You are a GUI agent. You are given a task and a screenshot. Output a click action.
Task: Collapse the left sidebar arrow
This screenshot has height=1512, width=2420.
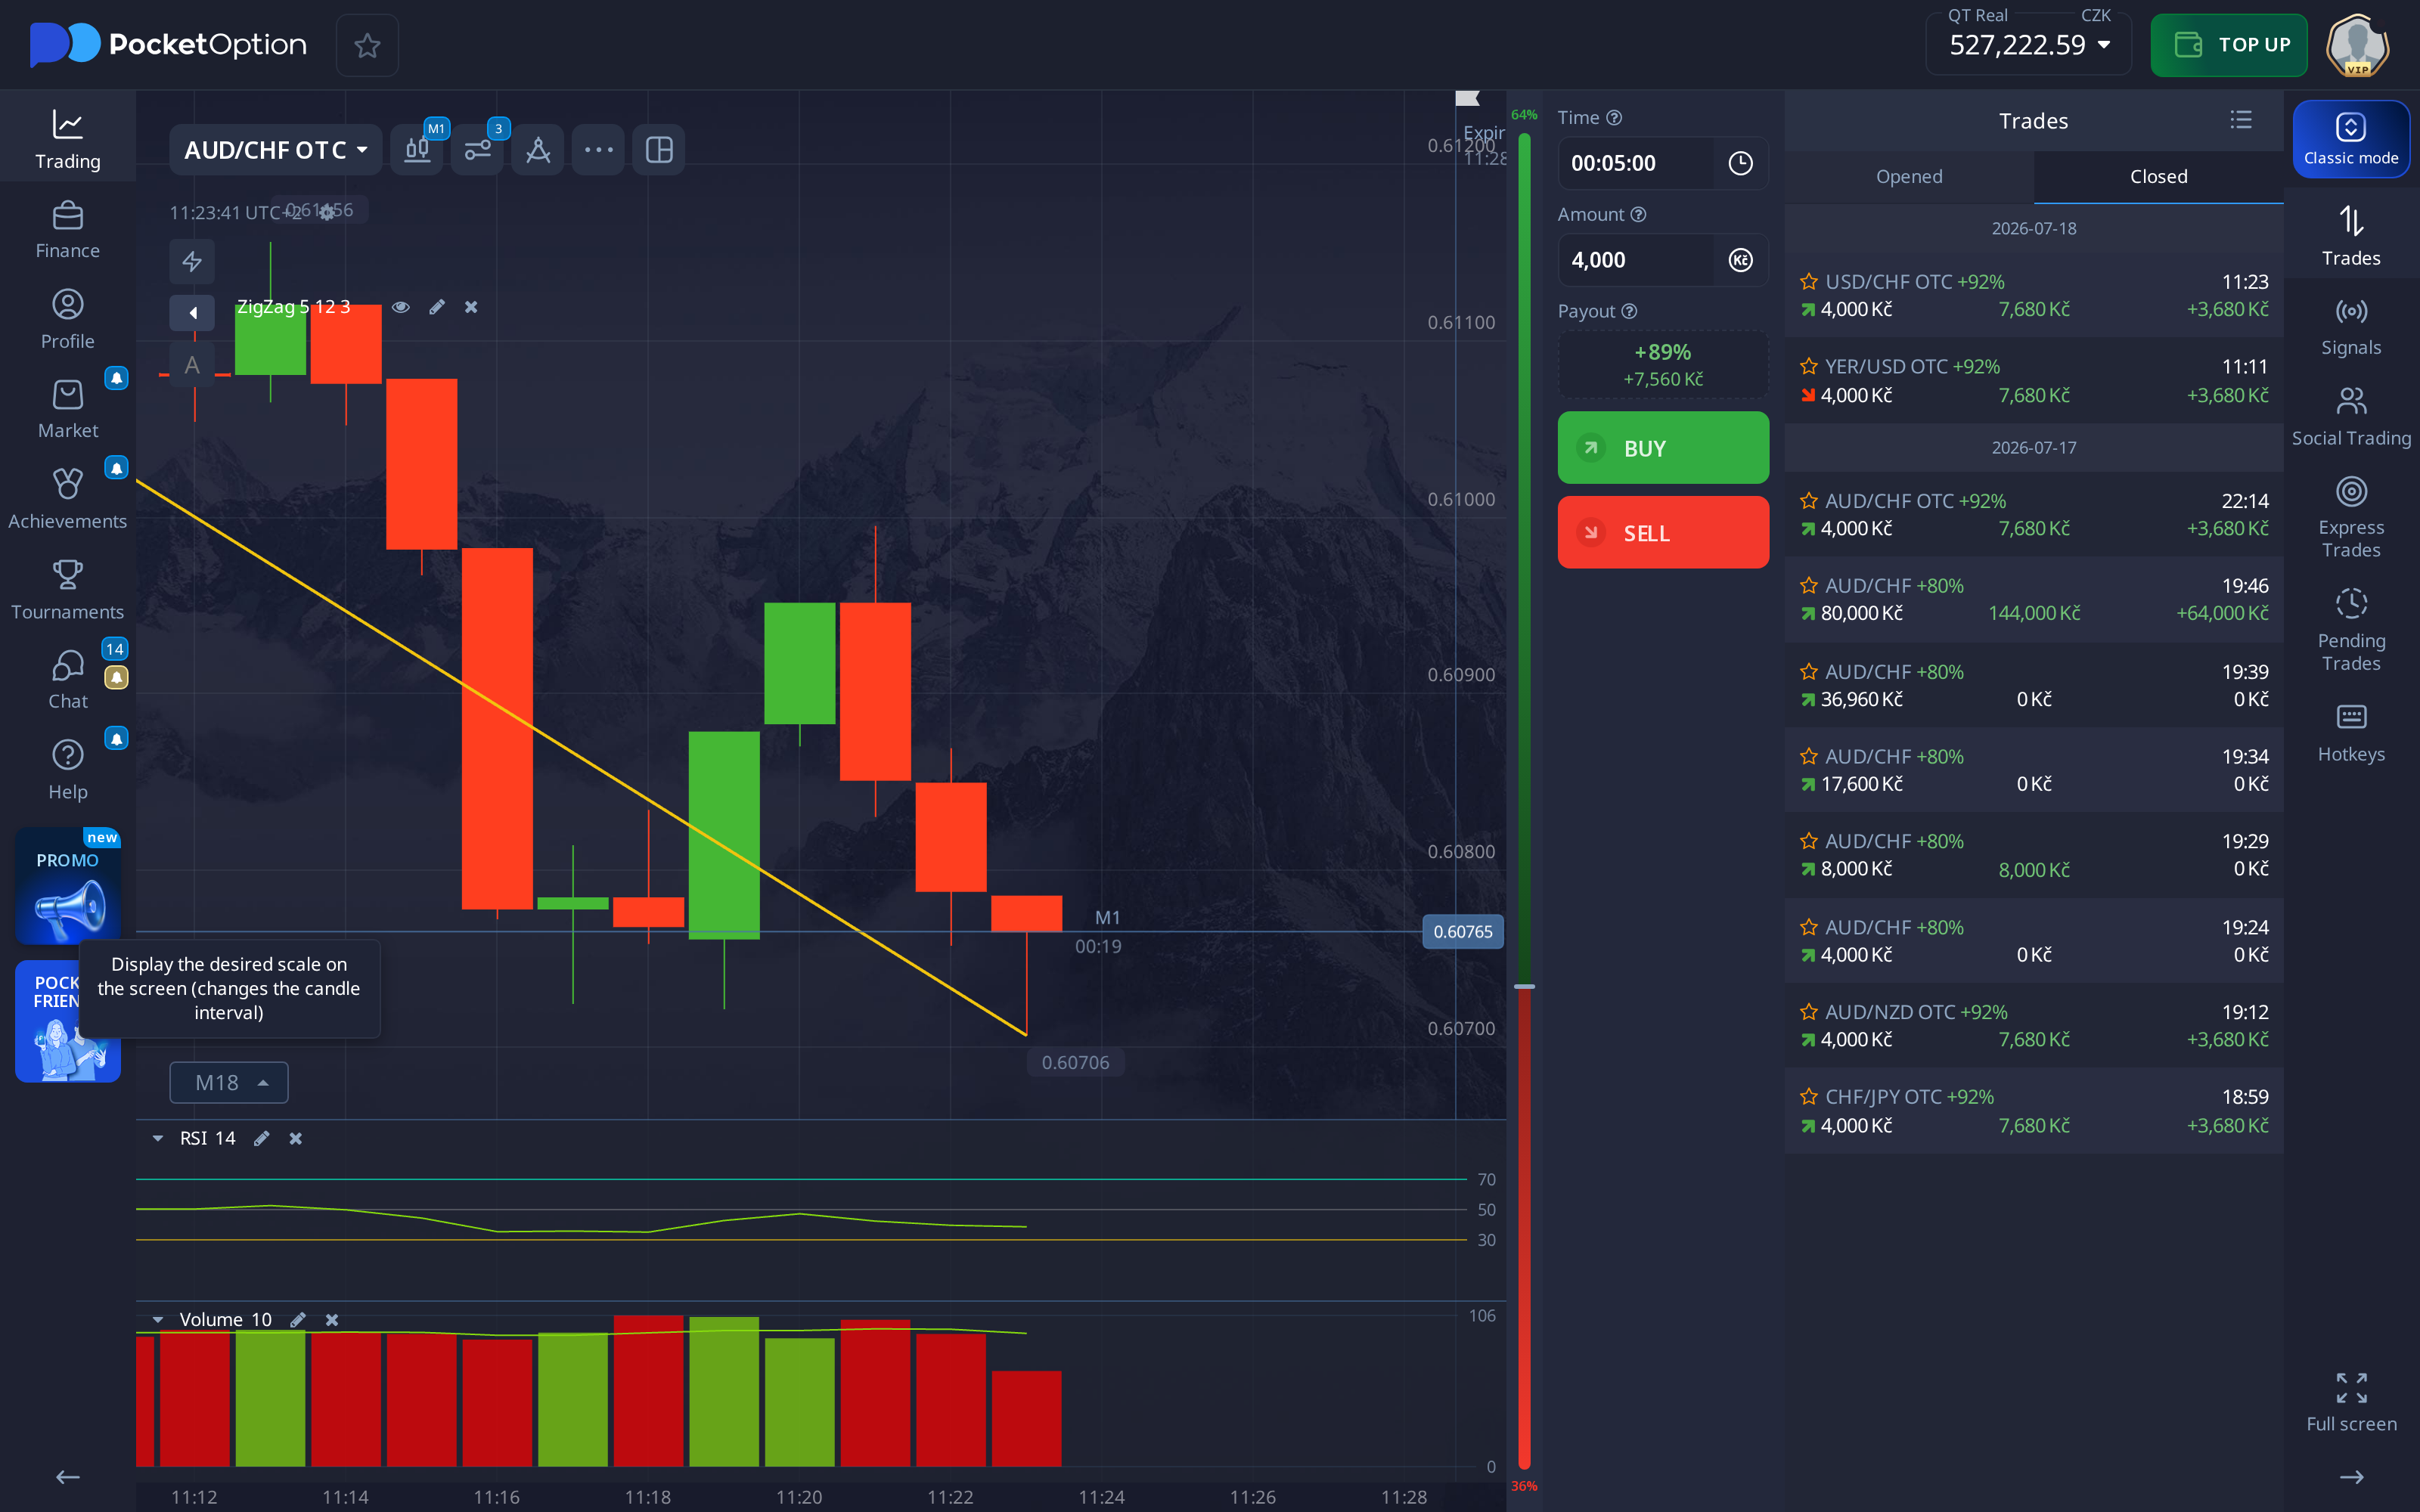click(68, 1477)
